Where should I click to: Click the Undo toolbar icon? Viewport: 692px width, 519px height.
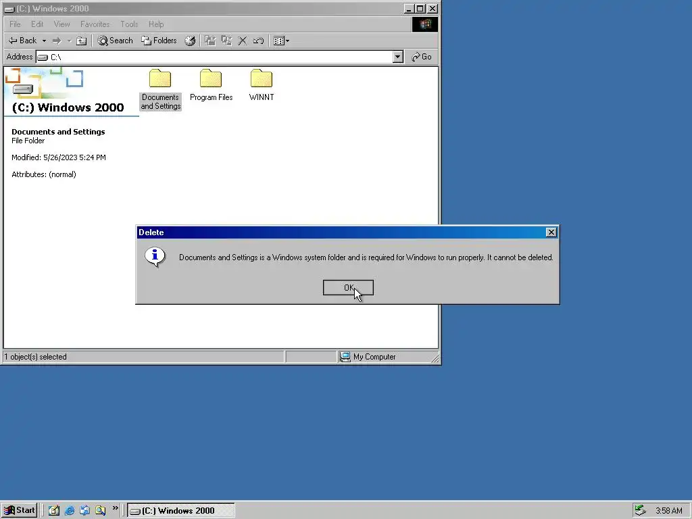point(258,41)
